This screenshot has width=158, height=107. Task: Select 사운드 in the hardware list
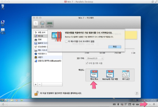tap(48, 57)
